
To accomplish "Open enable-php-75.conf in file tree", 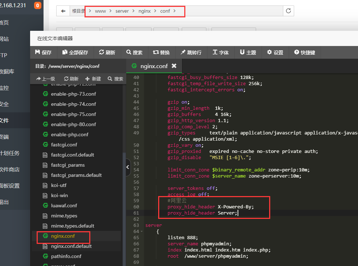I will [x=73, y=114].
